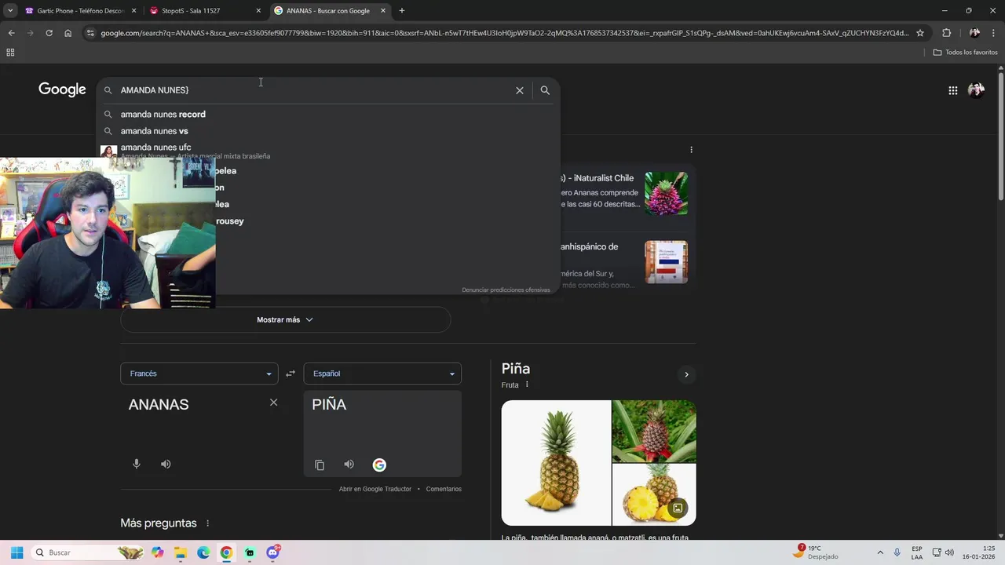Open the weather widget 19°C Despejado

click(817, 552)
